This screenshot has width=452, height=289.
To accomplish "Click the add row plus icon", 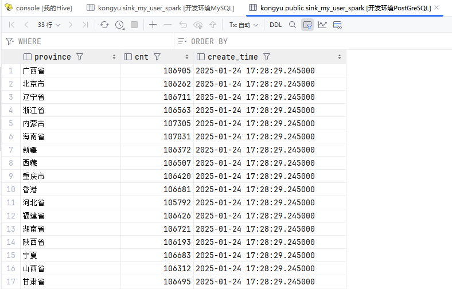I will pyautogui.click(x=153, y=25).
